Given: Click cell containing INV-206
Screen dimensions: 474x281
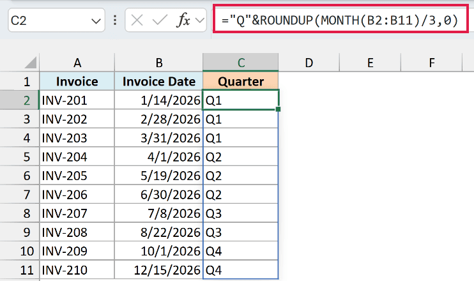Looking at the screenshot, I should pos(77,194).
